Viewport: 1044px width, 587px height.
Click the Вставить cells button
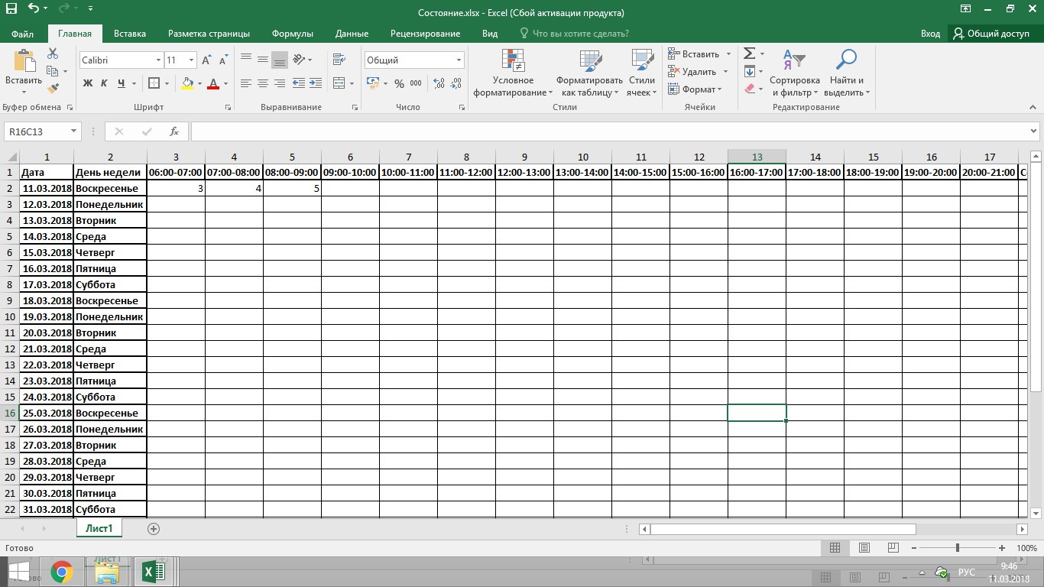point(693,54)
